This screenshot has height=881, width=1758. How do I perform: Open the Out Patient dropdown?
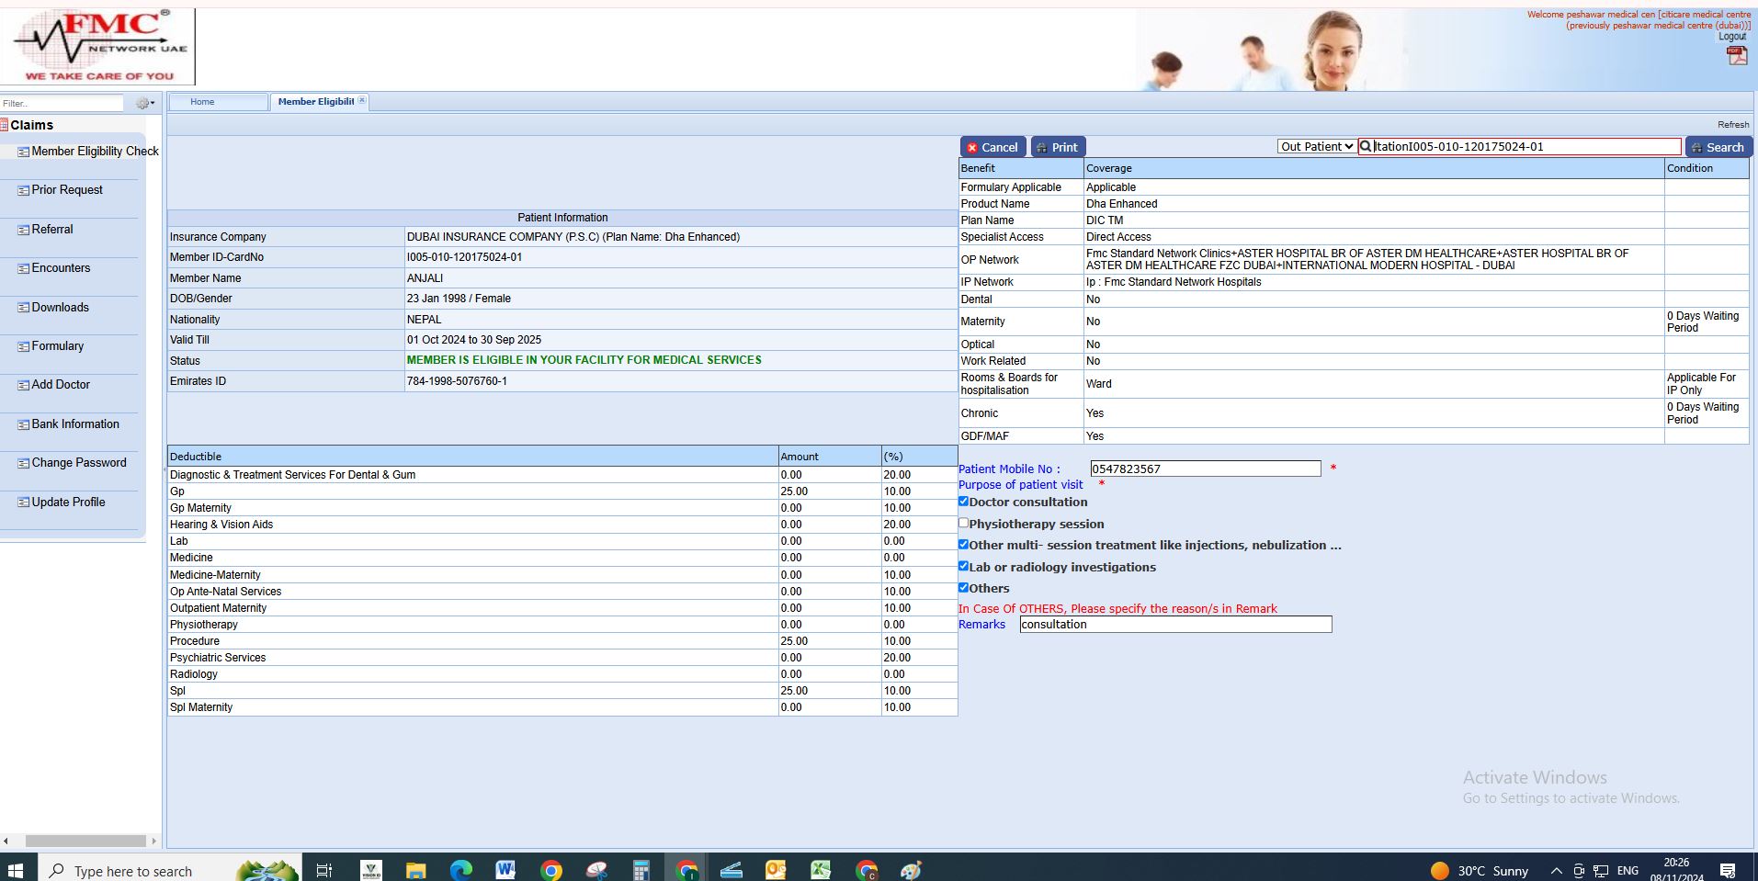point(1316,147)
